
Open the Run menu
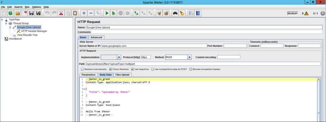(x=27, y=7)
